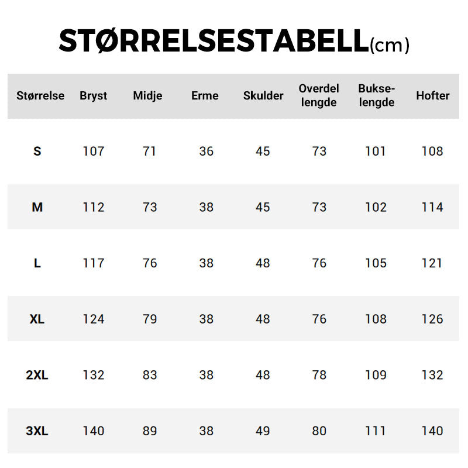Click the M size row label
Screen dimensions: 468x468
pos(37,207)
